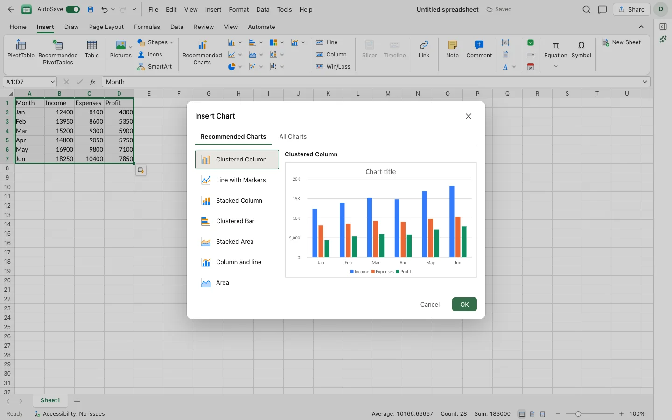Switch to Page Layout view in status bar
The width and height of the screenshot is (672, 420).
(532, 414)
